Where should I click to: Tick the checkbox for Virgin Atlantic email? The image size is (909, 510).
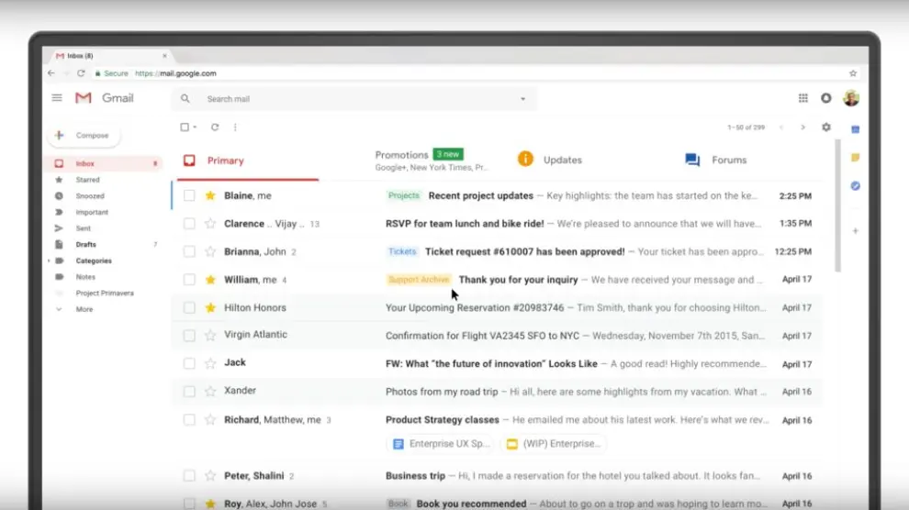189,336
